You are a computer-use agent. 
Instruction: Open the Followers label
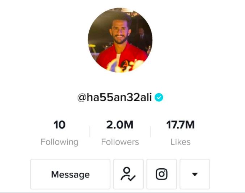pyautogui.click(x=120, y=142)
